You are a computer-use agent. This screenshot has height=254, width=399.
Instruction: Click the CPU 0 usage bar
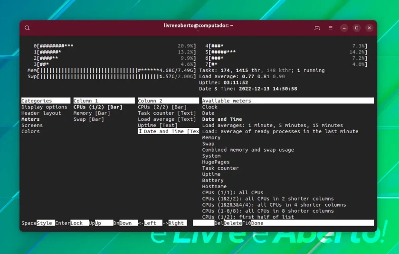115,46
